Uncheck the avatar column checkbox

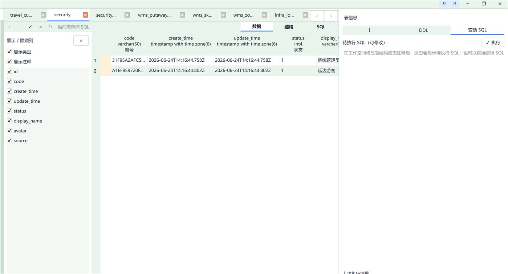click(9, 130)
